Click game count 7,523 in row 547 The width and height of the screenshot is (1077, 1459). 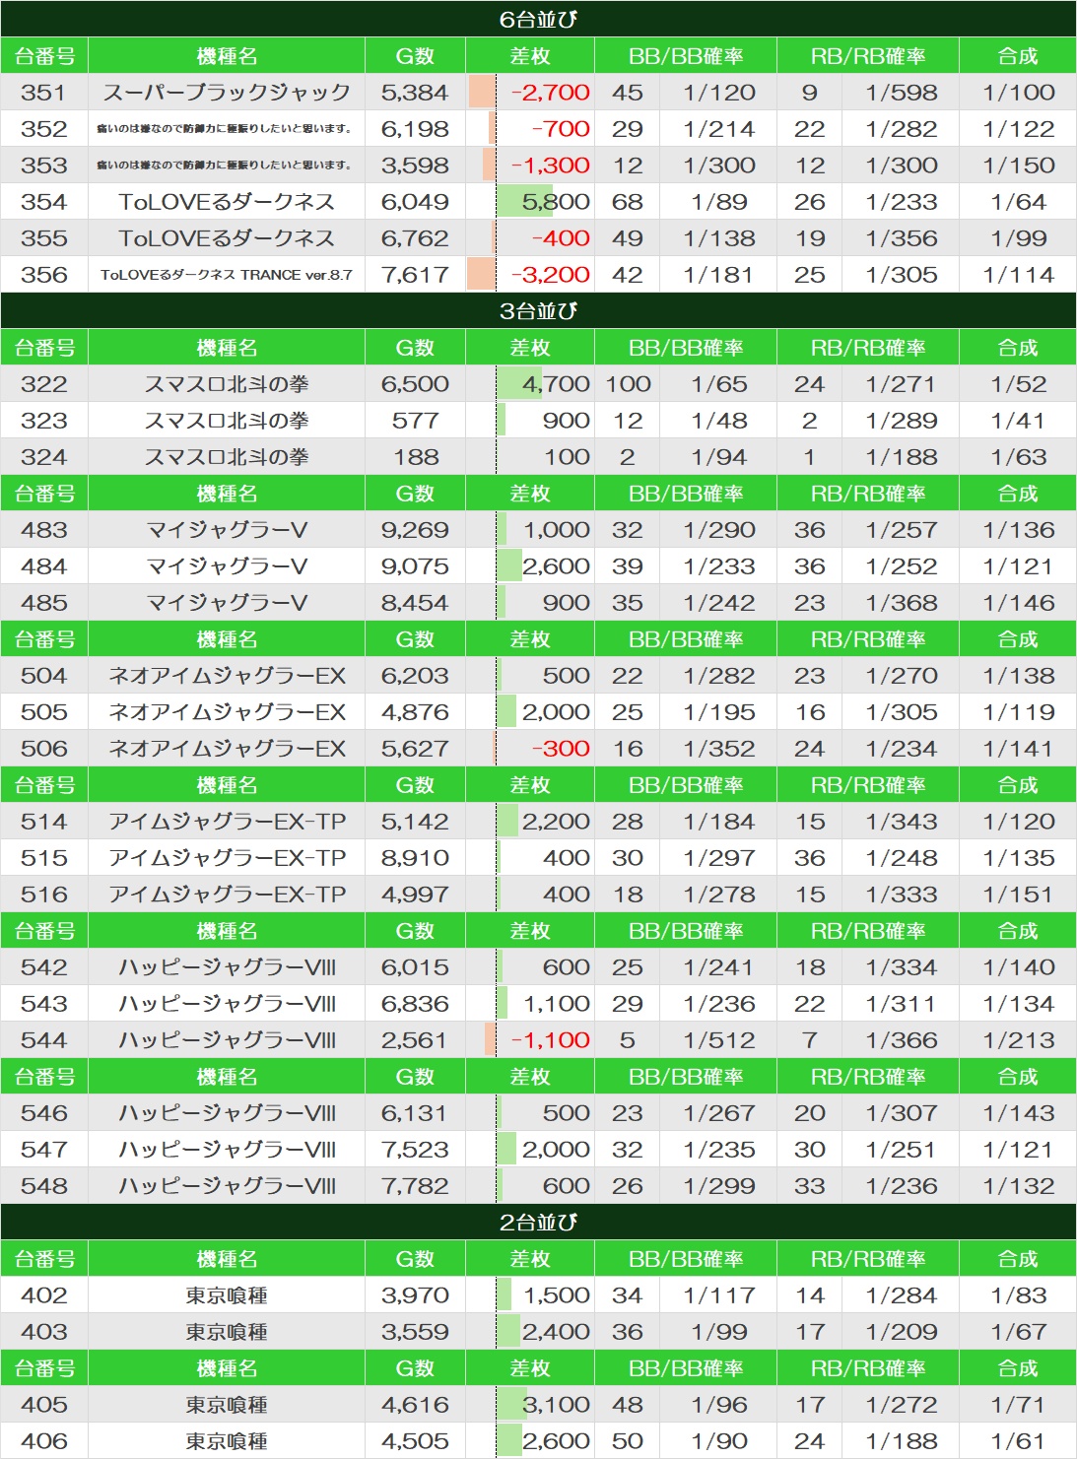pos(415,1149)
